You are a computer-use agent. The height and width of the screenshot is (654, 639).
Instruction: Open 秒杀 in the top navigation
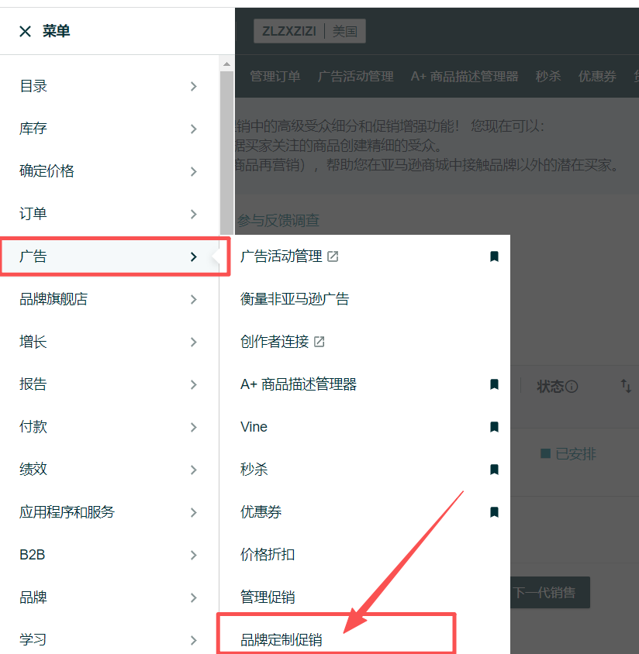point(548,77)
